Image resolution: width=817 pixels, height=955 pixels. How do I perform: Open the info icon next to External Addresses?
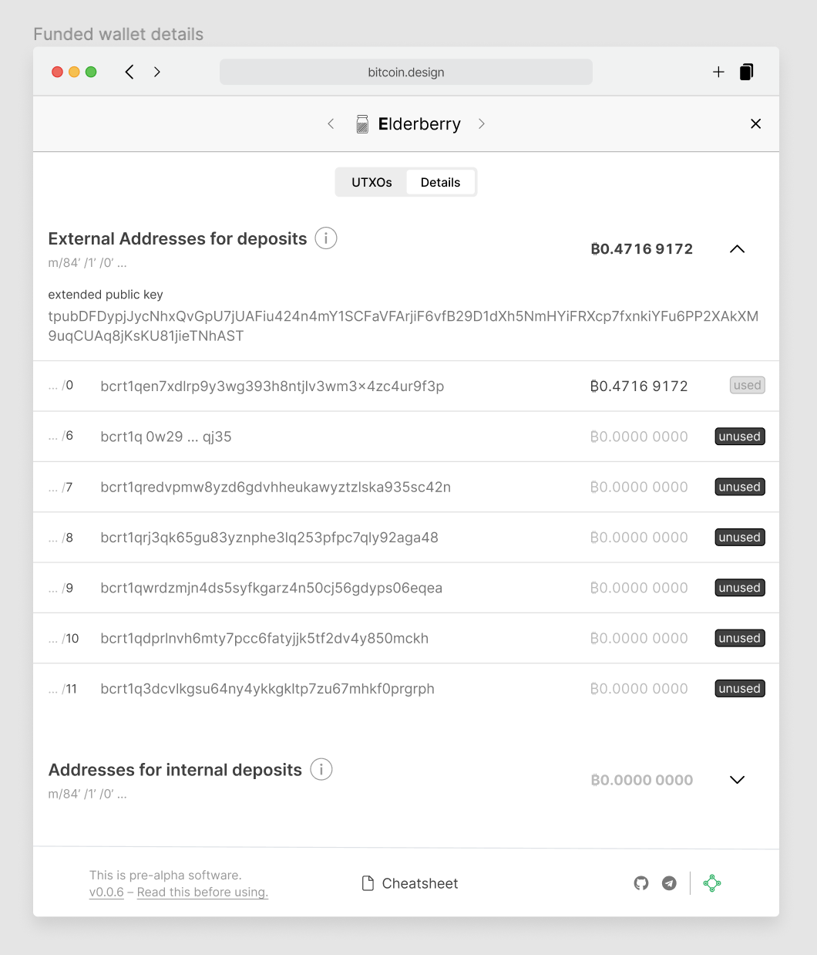(x=326, y=238)
